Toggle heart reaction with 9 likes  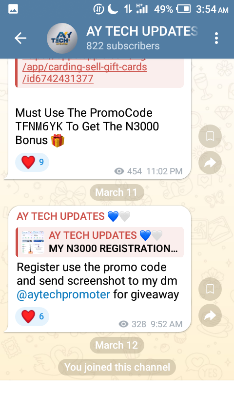(x=32, y=162)
